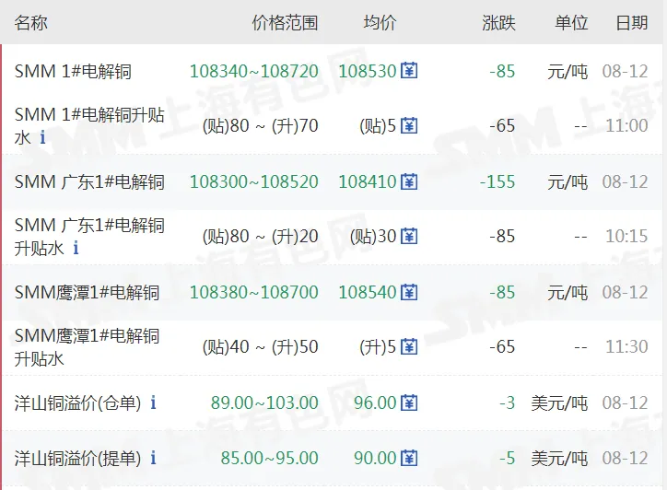The height and width of the screenshot is (490, 667).
Task: Select price range 89.00~103.00
Action: click(264, 402)
